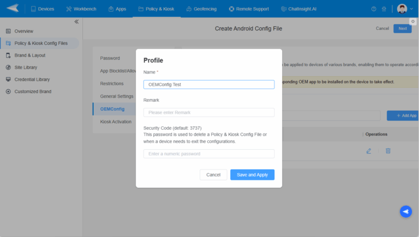419x237 pixels.
Task: Click the Site Library icon
Action: (x=8, y=67)
